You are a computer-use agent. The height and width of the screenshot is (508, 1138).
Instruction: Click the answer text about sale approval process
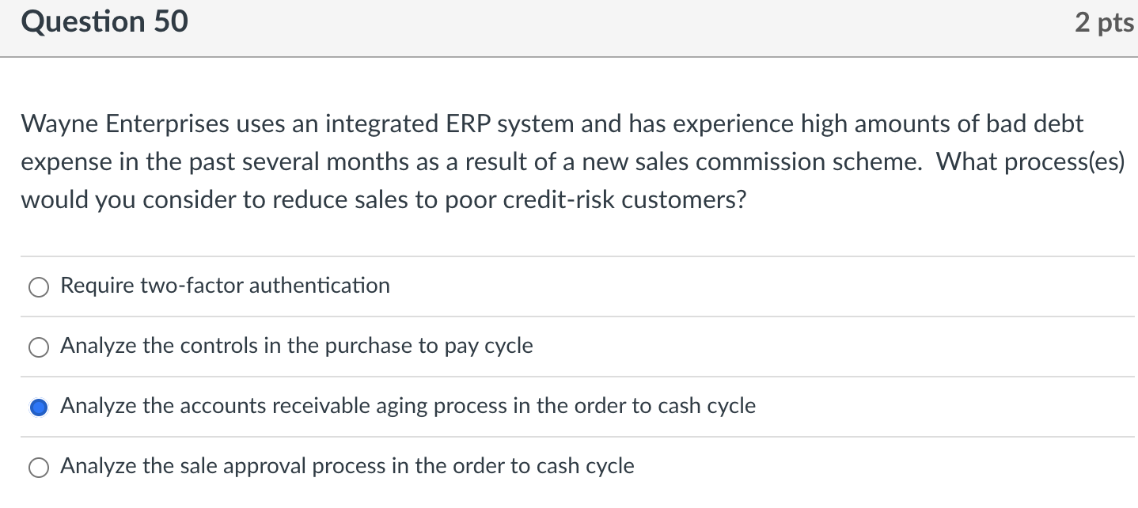(348, 466)
